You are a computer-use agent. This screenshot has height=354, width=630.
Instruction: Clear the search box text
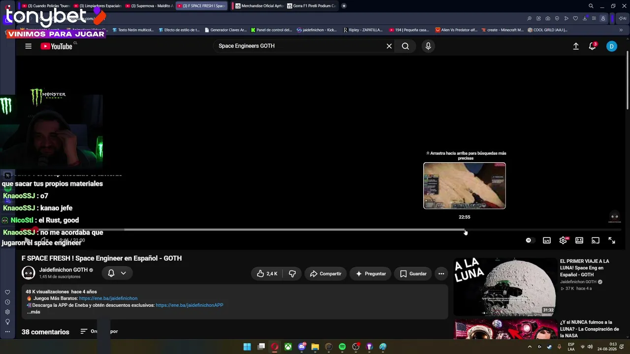pyautogui.click(x=389, y=46)
